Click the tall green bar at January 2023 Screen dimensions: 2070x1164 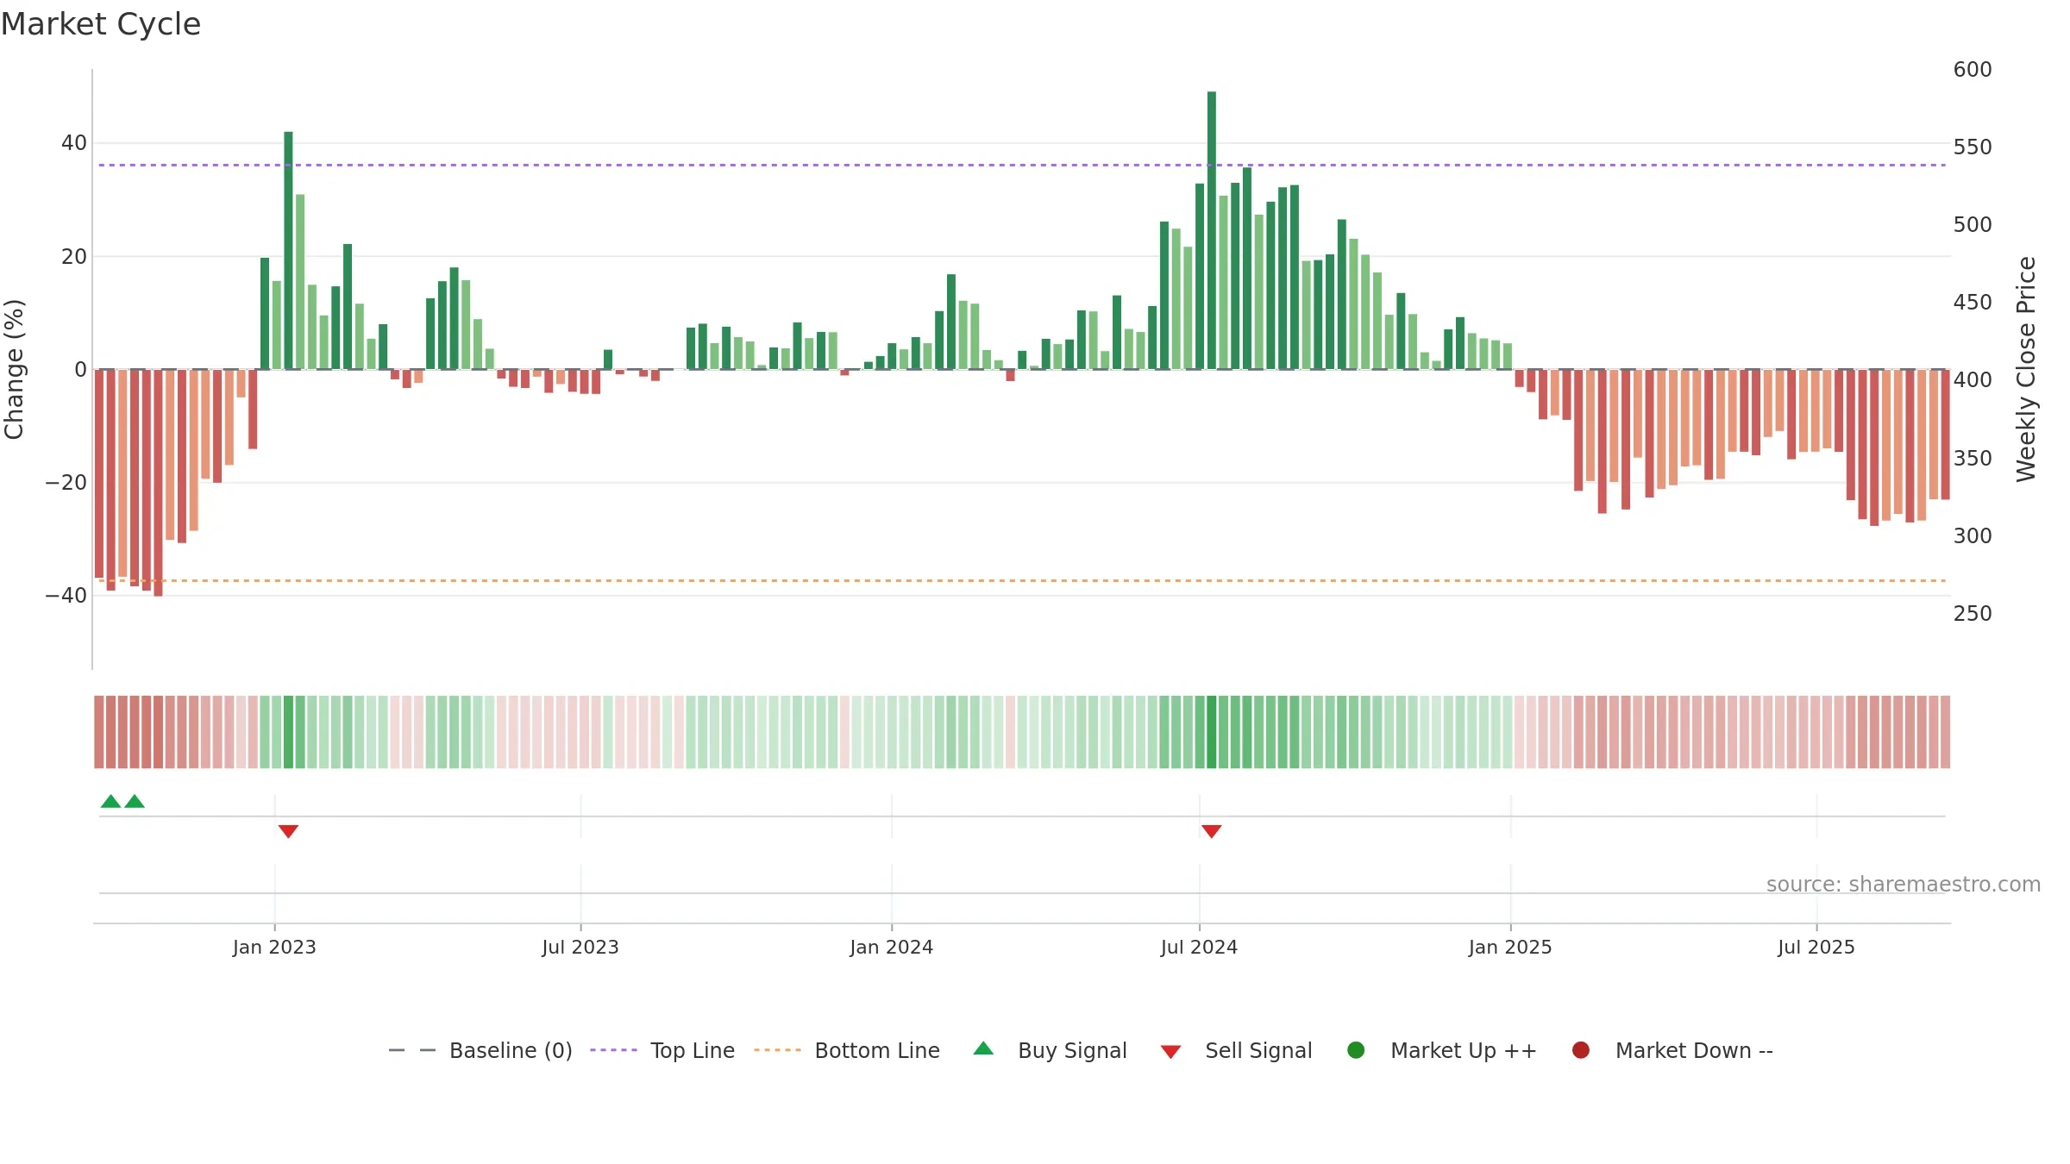point(288,250)
